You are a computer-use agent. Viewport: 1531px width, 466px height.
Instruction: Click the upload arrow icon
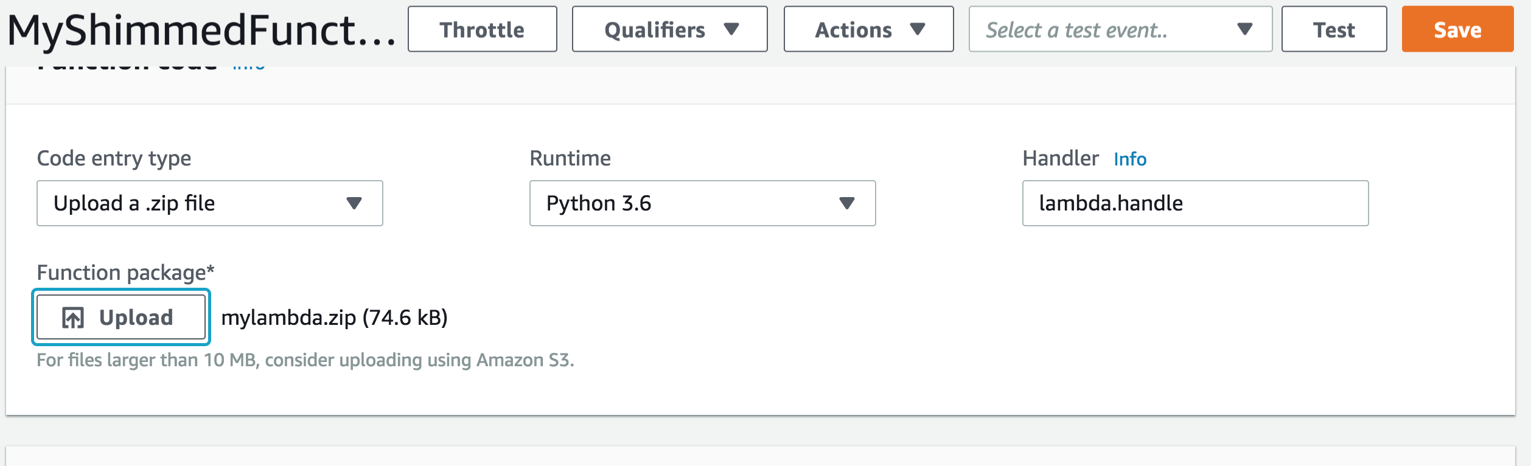[73, 318]
